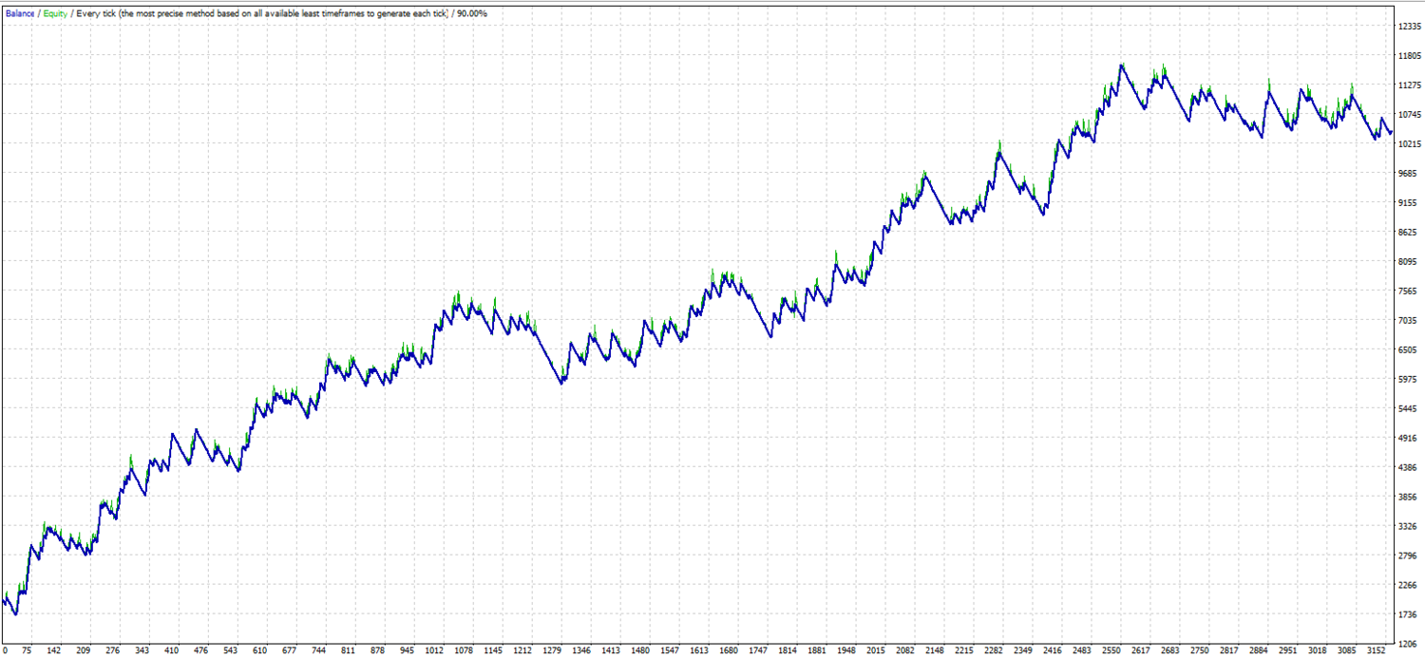1425x659 pixels.
Task: Click the blue "Balance" legend label
Action: coord(20,14)
